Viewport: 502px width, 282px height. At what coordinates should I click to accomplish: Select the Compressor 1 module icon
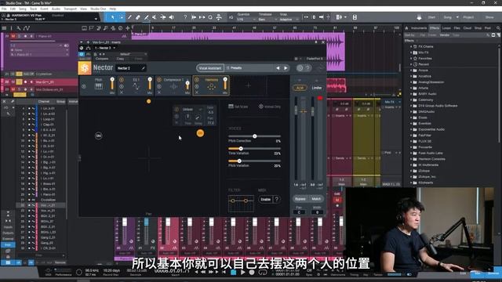pyautogui.click(x=173, y=86)
